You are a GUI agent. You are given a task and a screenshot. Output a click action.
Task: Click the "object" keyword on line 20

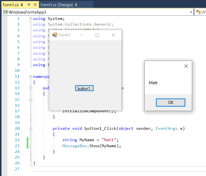[126, 128]
